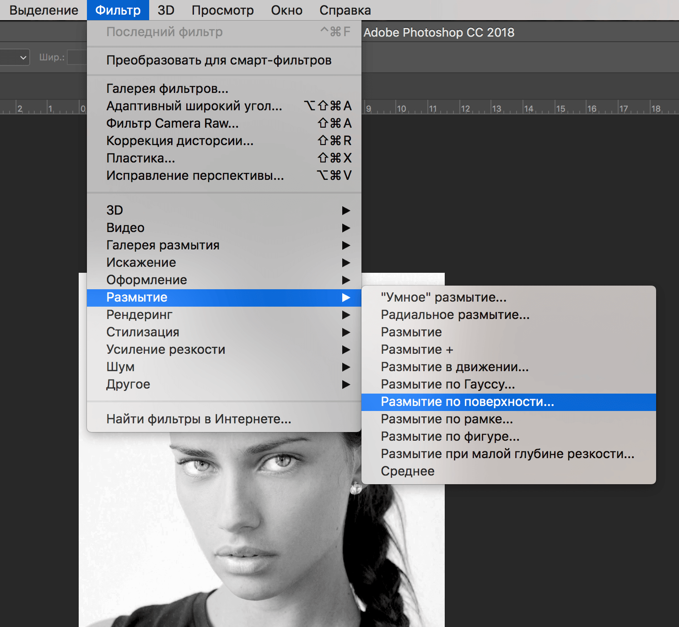Choose Размытие по Гауссу filter

[x=447, y=384]
